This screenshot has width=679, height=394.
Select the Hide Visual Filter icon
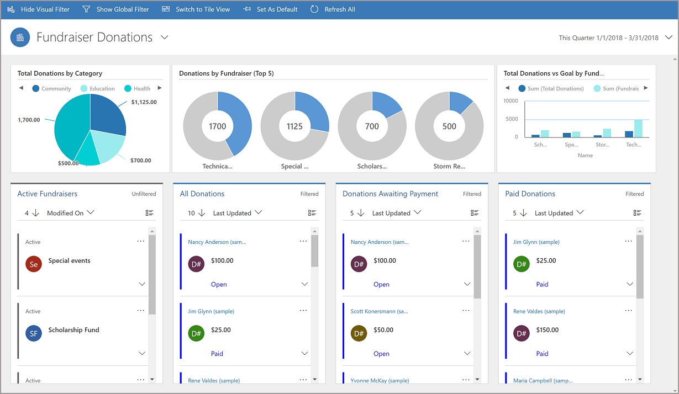[x=10, y=9]
